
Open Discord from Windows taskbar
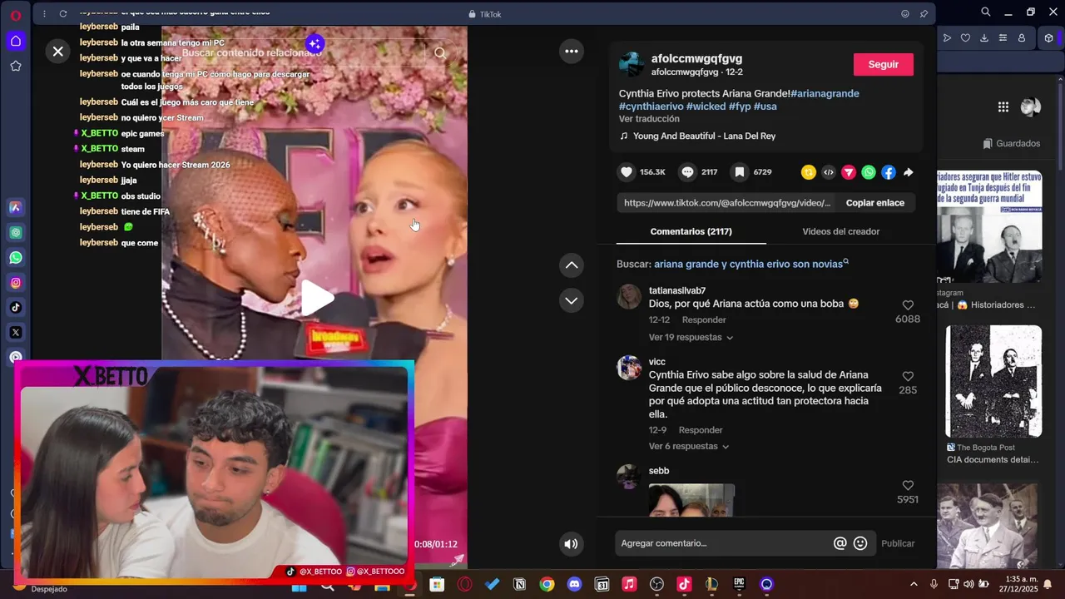(574, 584)
